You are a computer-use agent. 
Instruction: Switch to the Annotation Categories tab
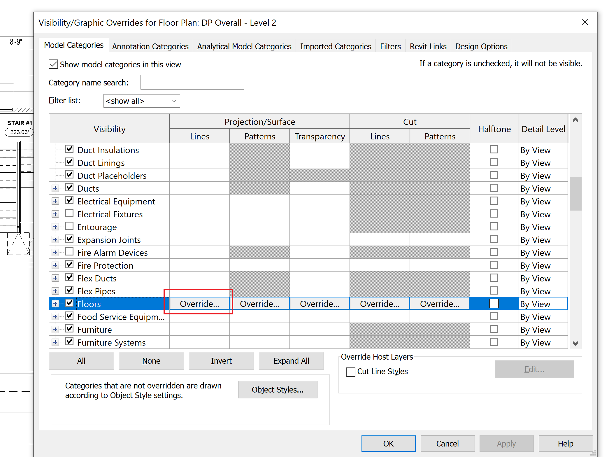click(x=150, y=46)
